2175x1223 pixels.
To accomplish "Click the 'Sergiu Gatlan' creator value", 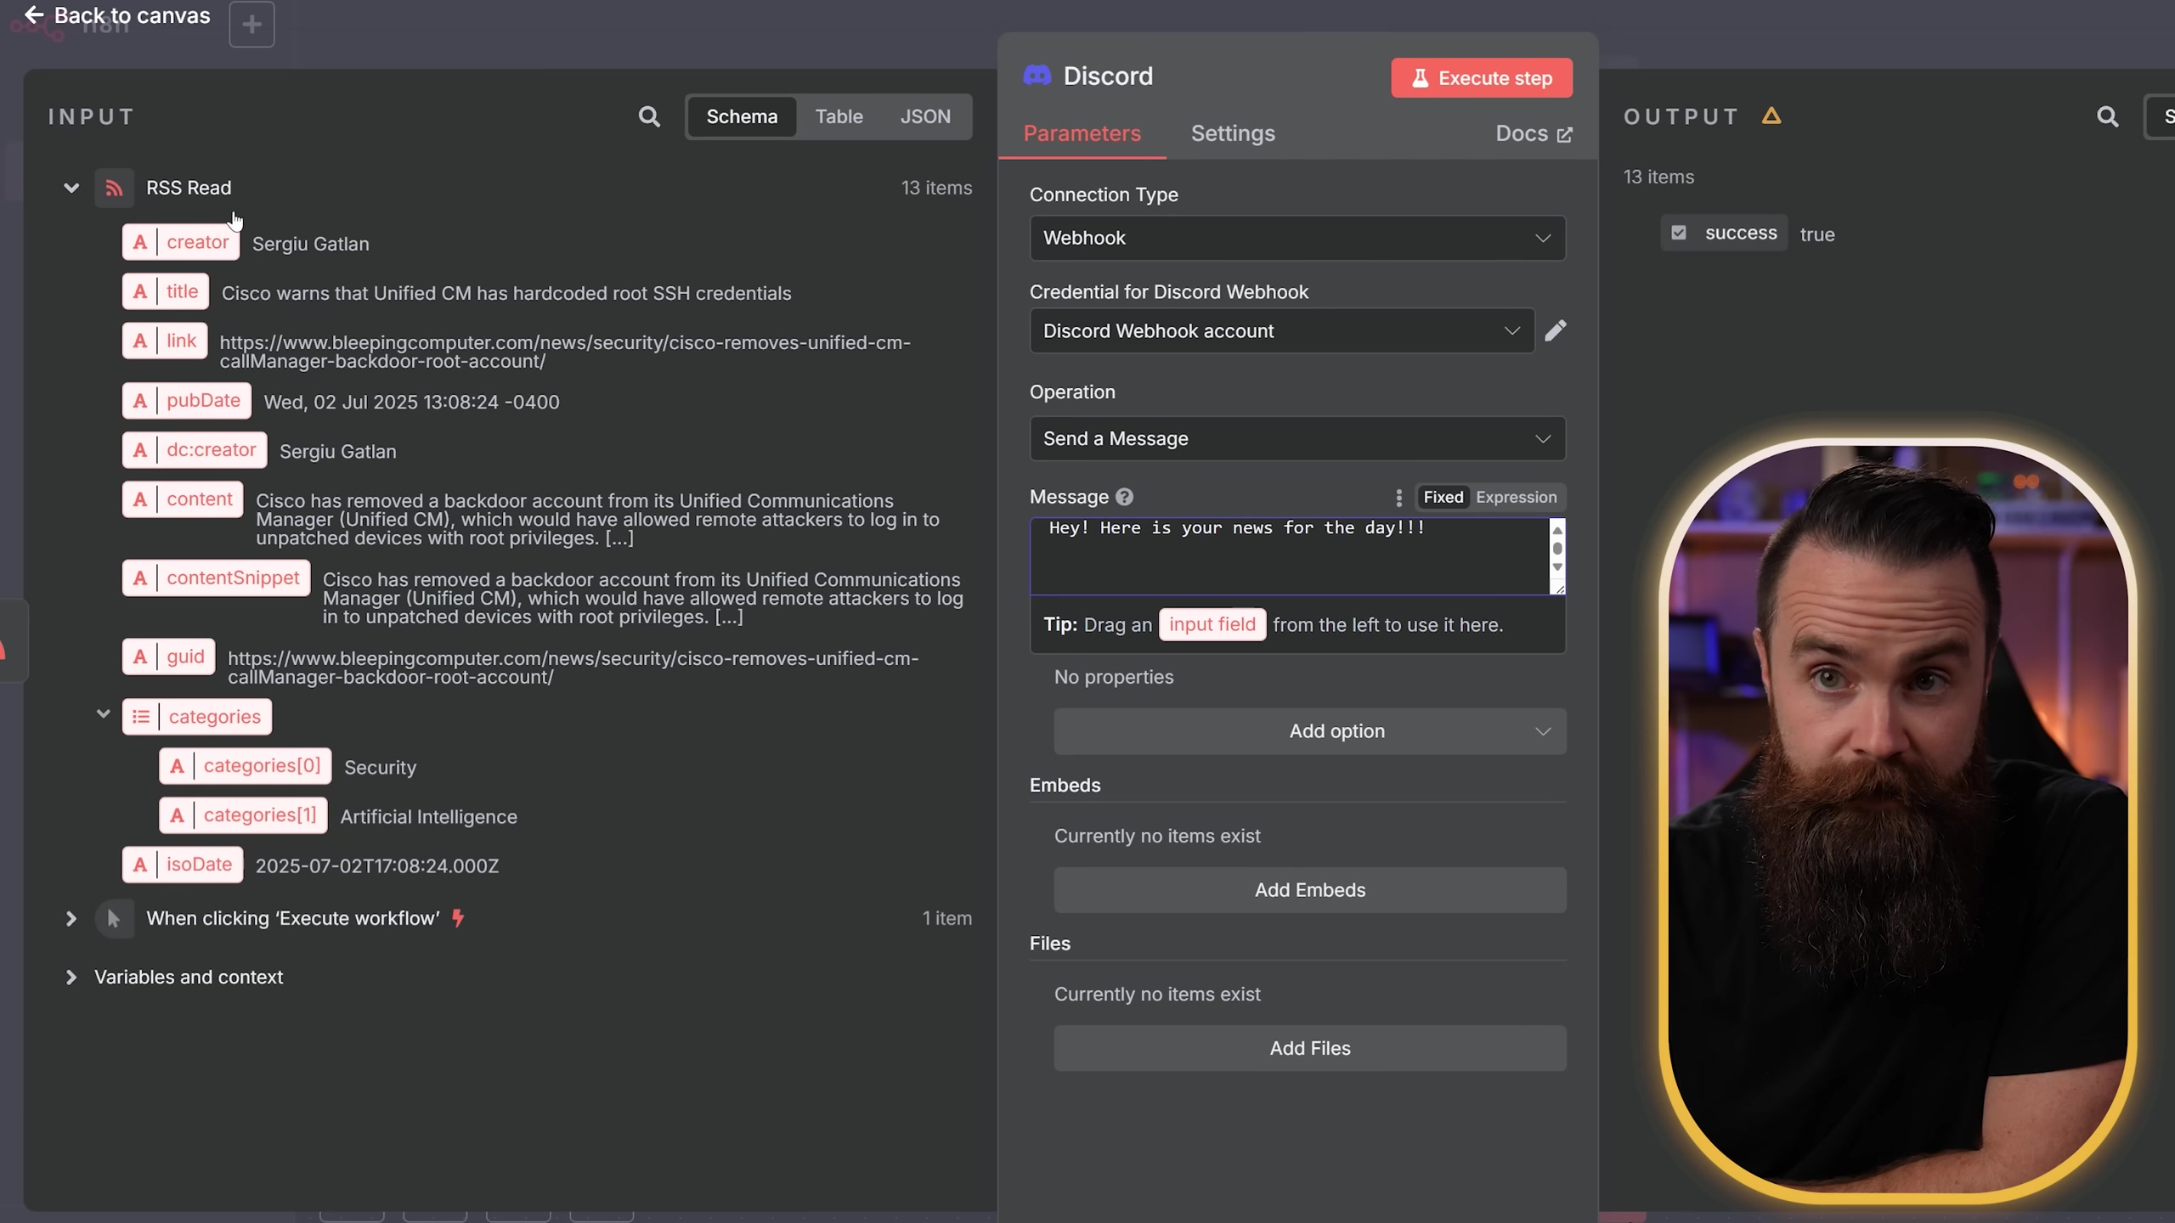I will click(310, 244).
